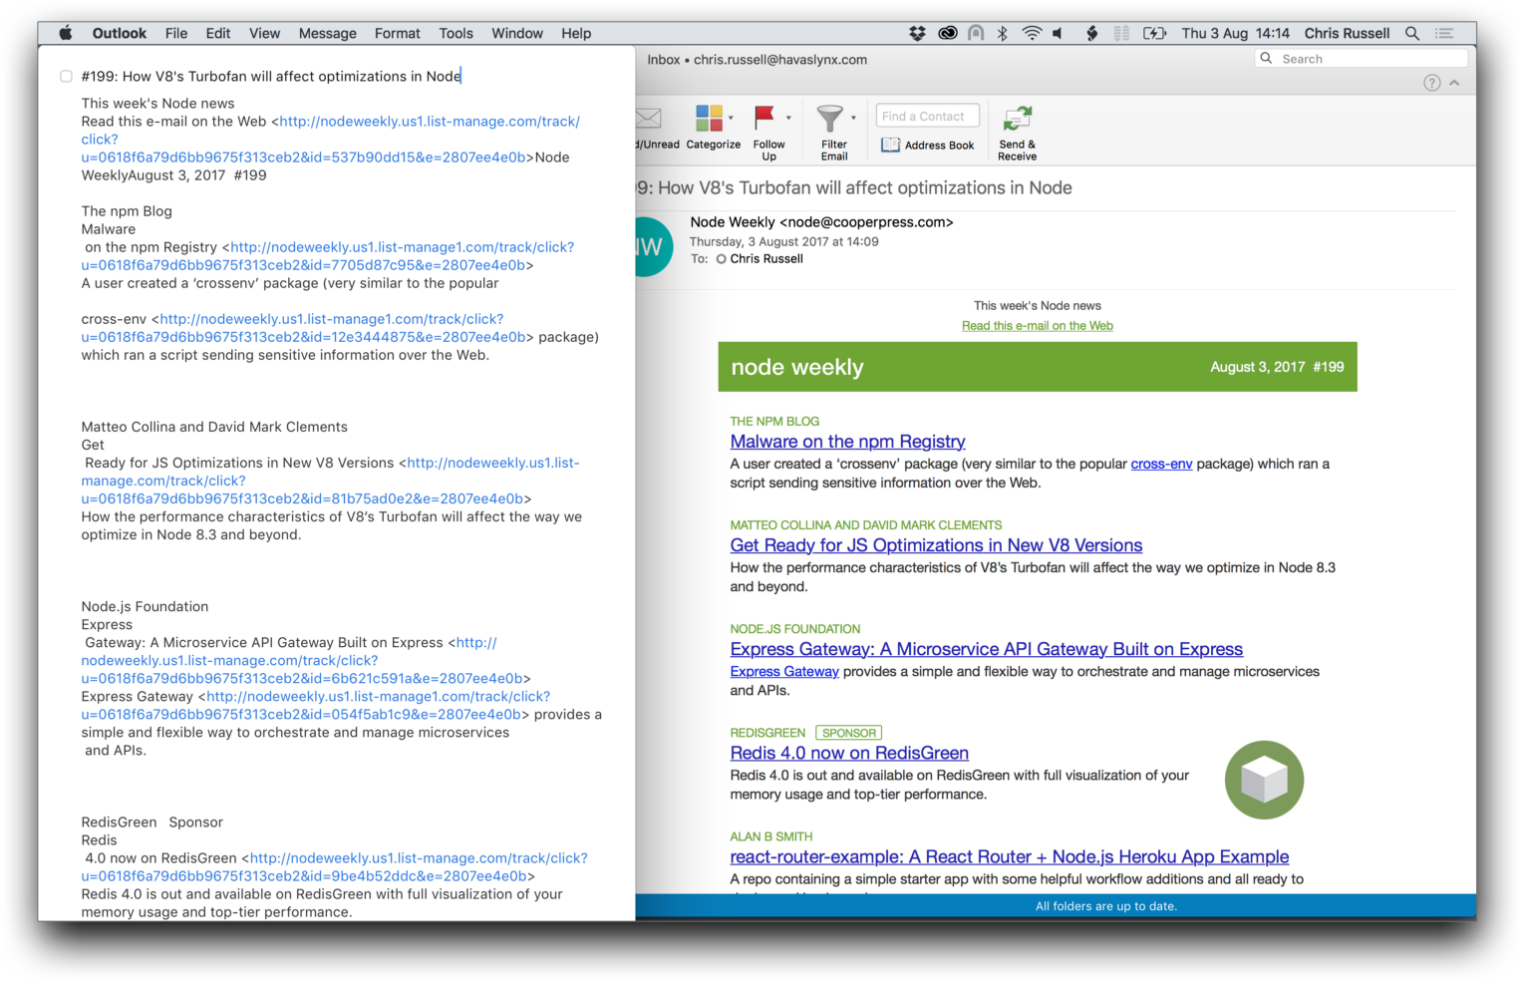This screenshot has height=981, width=1521.
Task: Open 'react-router-example' Heroku App link
Action: pos(1009,857)
